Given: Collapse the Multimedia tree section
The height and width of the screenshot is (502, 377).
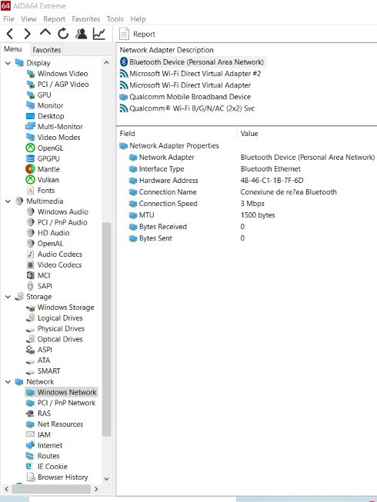Looking at the screenshot, I should (x=8, y=201).
